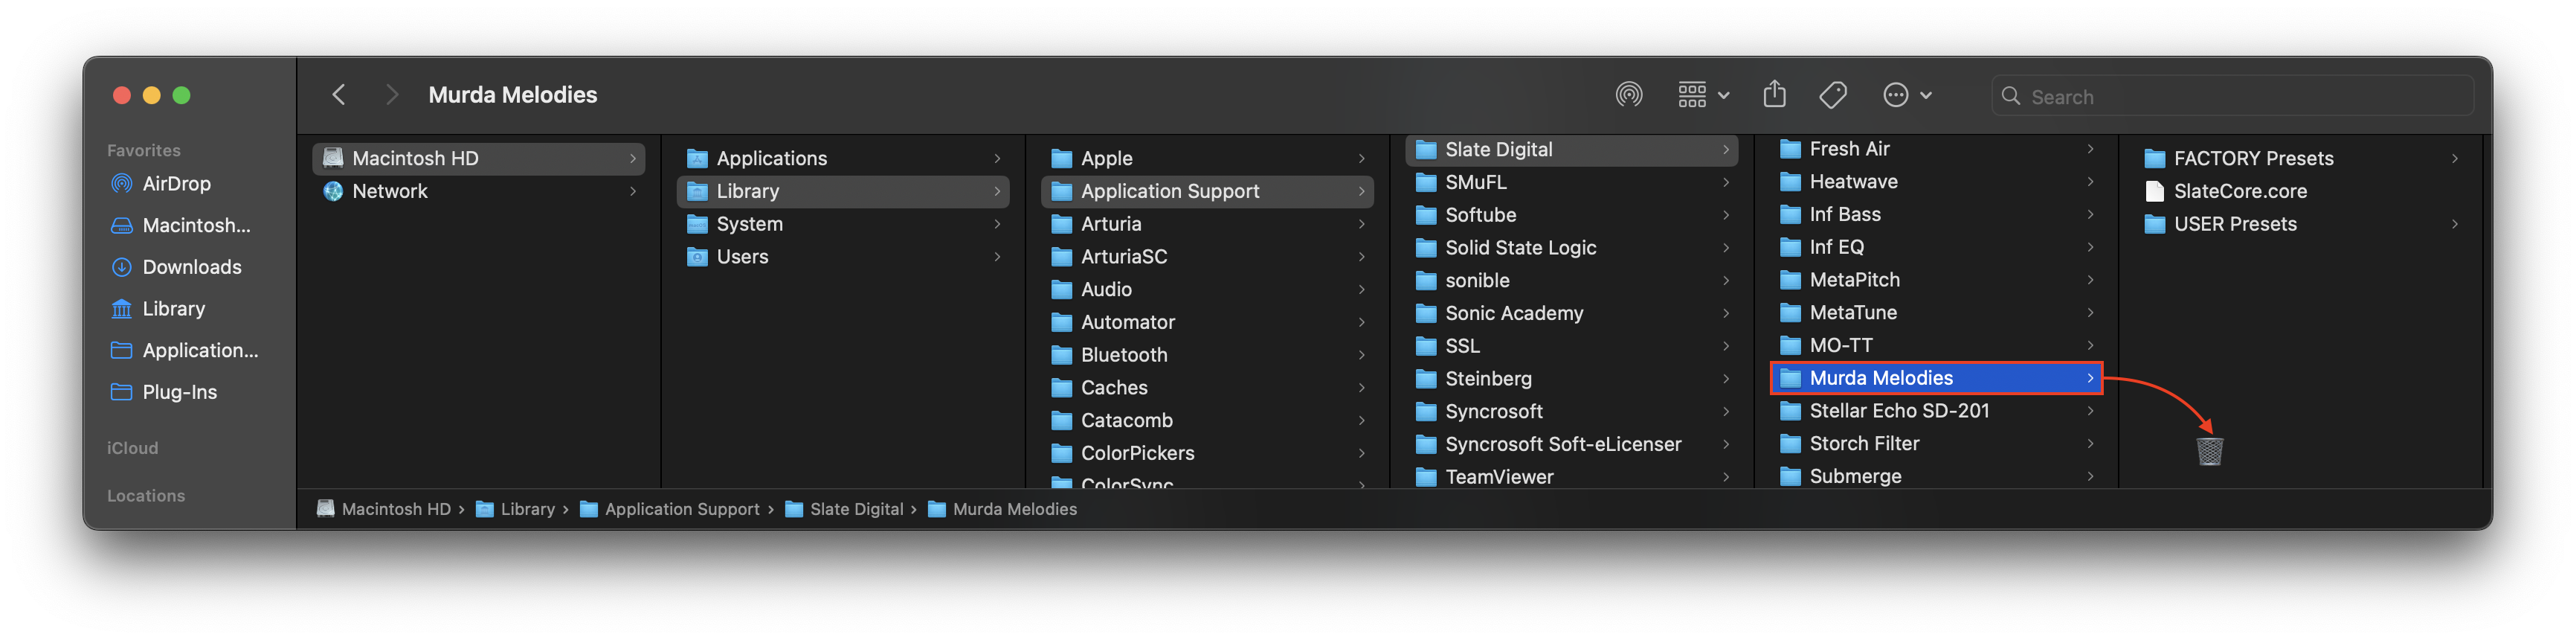Screen dimensions: 2576x640
Task: Go forward with the forward arrow
Action: click(391, 95)
